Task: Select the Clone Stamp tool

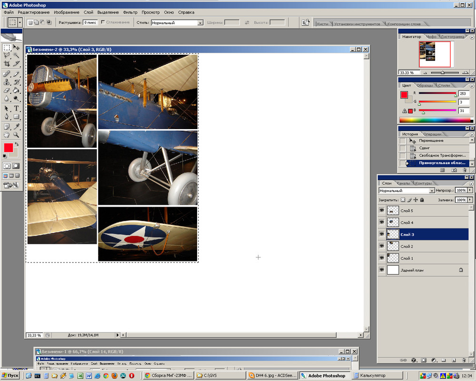Action: click(x=7, y=82)
